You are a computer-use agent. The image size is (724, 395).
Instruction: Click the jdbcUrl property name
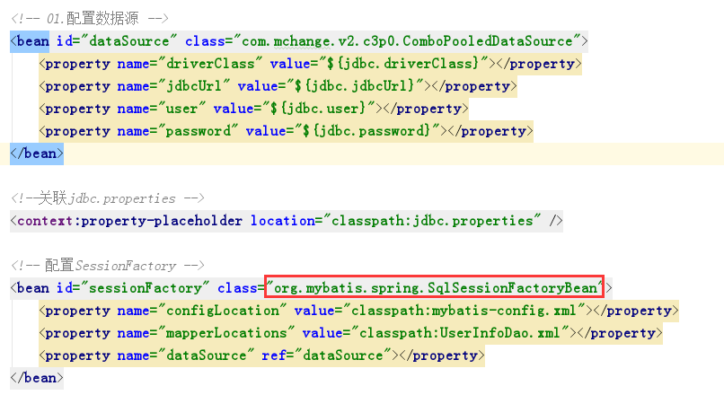point(194,86)
